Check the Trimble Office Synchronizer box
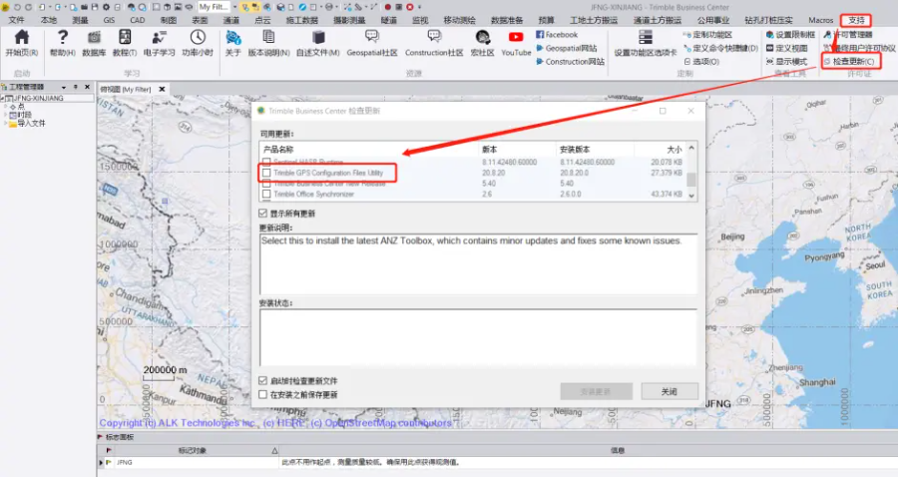This screenshot has width=898, height=477. (266, 195)
